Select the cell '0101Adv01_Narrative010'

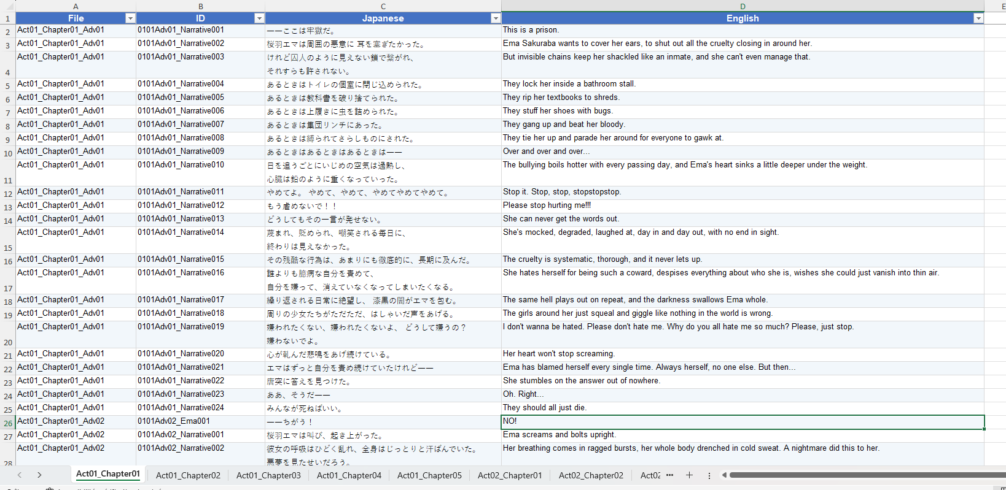tap(200, 172)
